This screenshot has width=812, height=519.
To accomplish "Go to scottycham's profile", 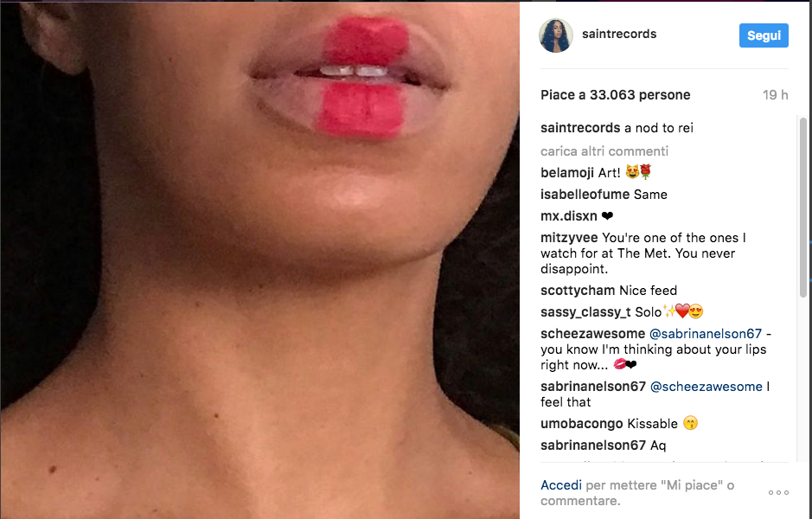I will point(578,291).
